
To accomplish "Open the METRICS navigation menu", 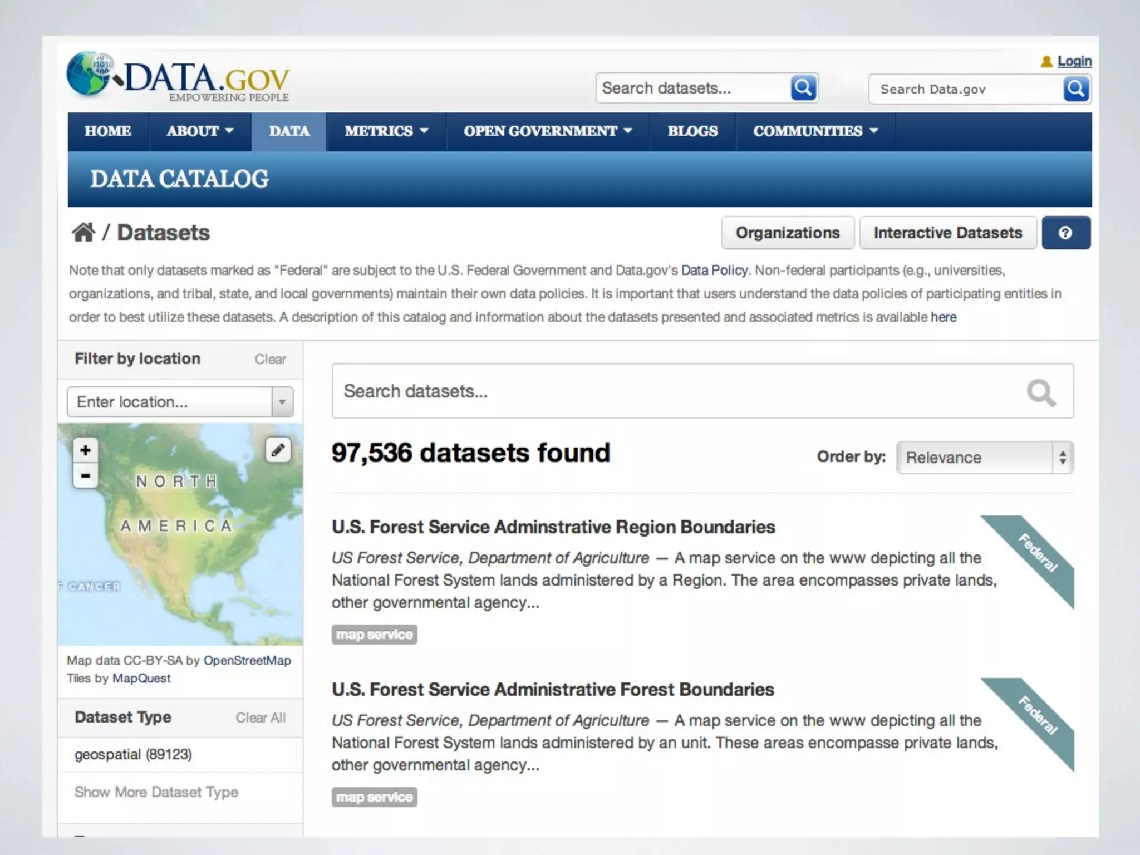I will click(x=386, y=131).
